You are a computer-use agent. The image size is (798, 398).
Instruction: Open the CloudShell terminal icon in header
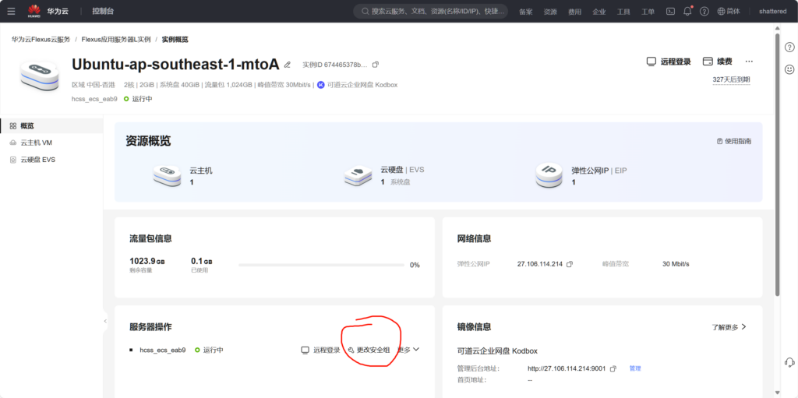point(670,12)
